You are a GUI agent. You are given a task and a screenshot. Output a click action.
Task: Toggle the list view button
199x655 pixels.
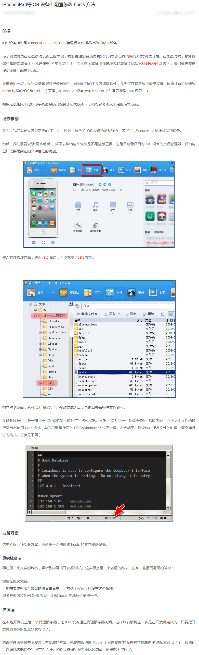click(x=171, y=314)
